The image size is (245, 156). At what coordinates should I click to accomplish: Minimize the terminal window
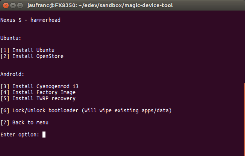coord(13,6)
